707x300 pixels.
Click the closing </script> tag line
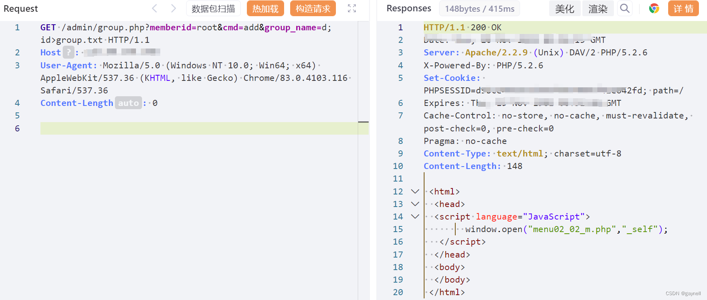click(463, 242)
